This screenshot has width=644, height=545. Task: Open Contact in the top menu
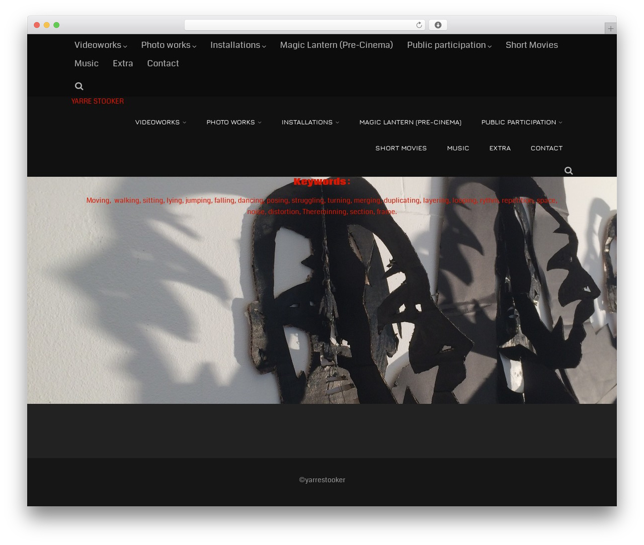click(x=163, y=63)
